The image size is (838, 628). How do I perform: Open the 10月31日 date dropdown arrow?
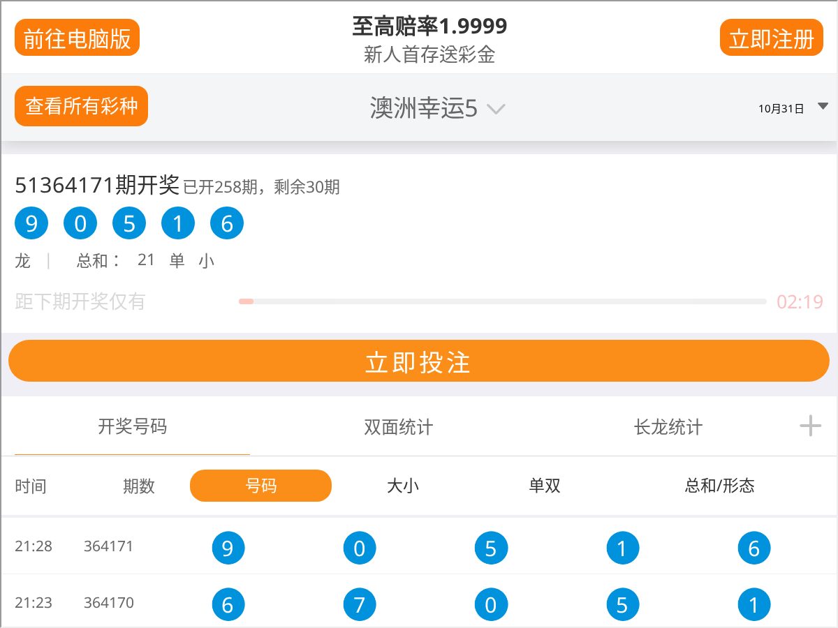pyautogui.click(x=823, y=107)
